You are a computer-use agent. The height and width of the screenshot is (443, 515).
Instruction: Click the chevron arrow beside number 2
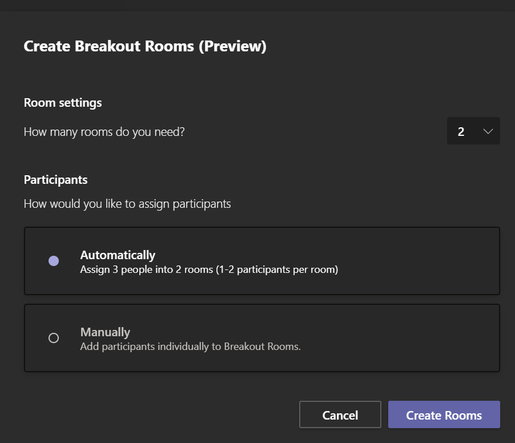tap(488, 131)
